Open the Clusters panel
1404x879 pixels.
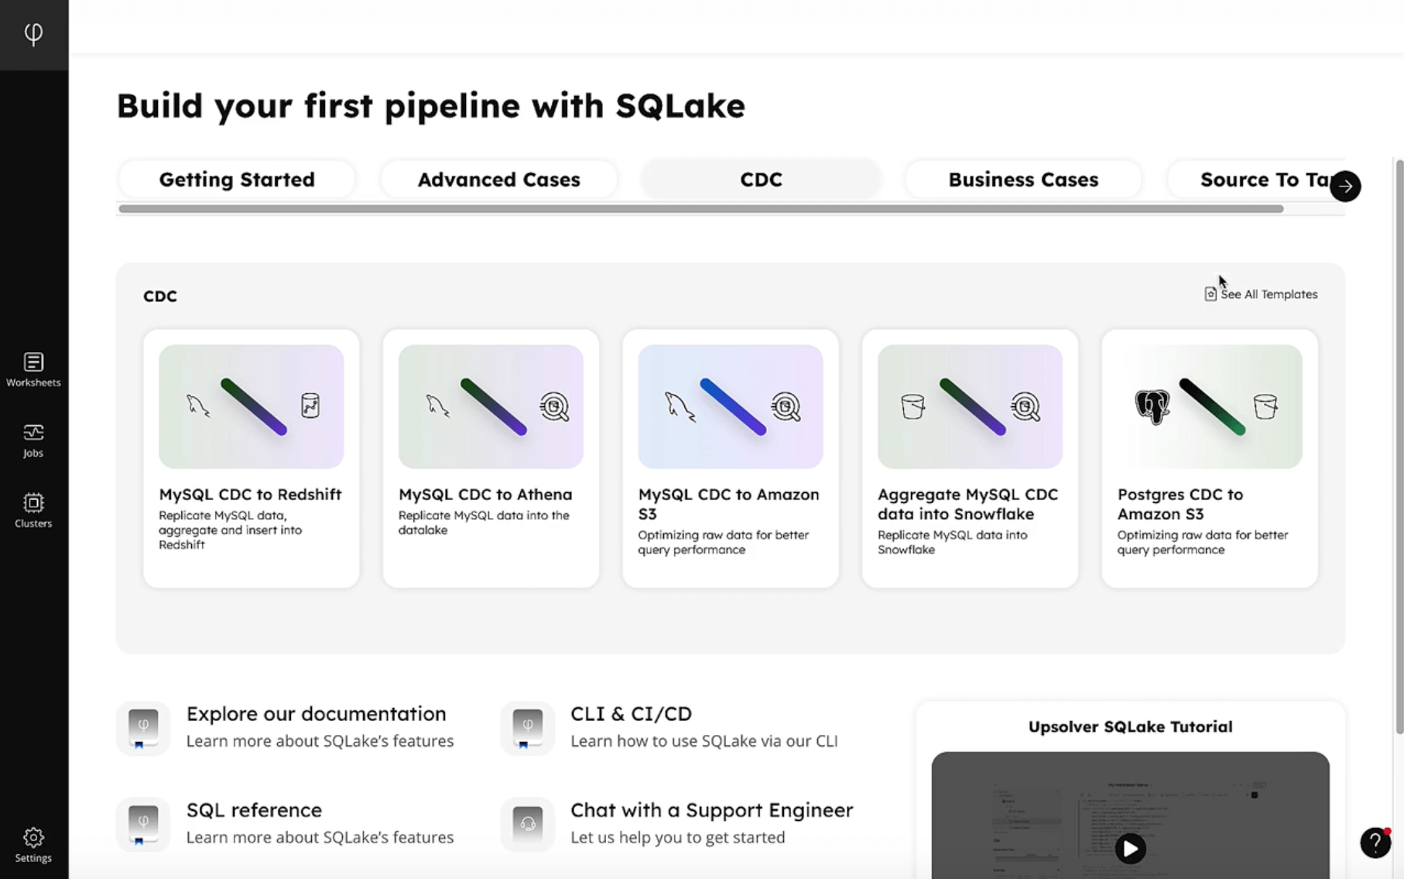(x=33, y=509)
